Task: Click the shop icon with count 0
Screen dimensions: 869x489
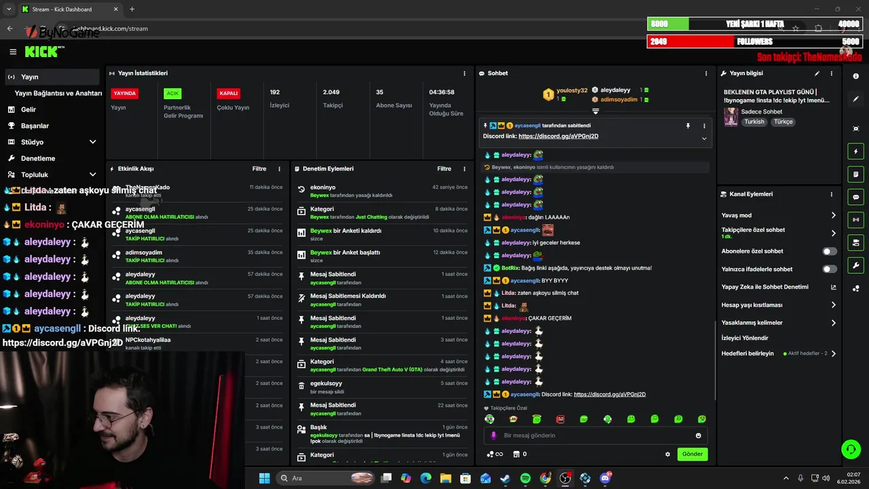Action: (x=520, y=454)
